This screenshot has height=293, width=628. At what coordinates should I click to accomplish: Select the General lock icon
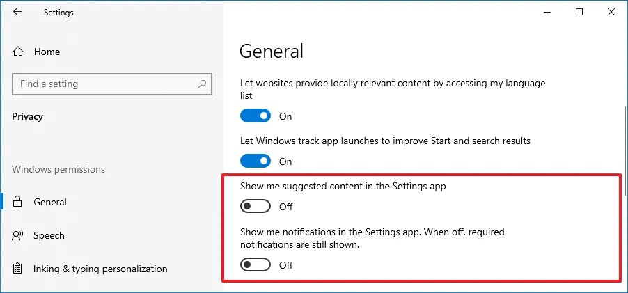[17, 202]
